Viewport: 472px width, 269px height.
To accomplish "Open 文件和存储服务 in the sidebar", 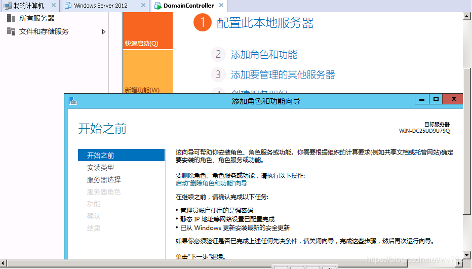I will [x=44, y=31].
